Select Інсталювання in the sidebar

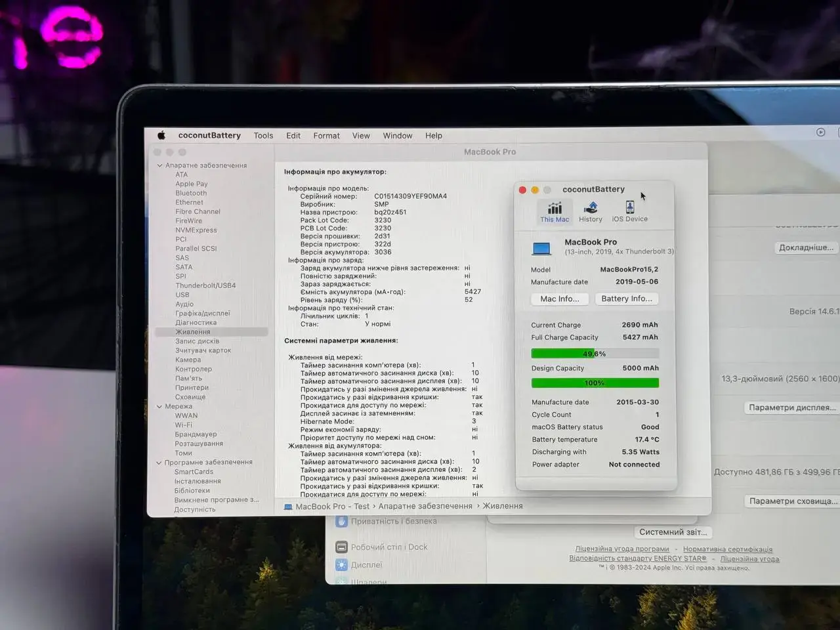click(x=197, y=481)
